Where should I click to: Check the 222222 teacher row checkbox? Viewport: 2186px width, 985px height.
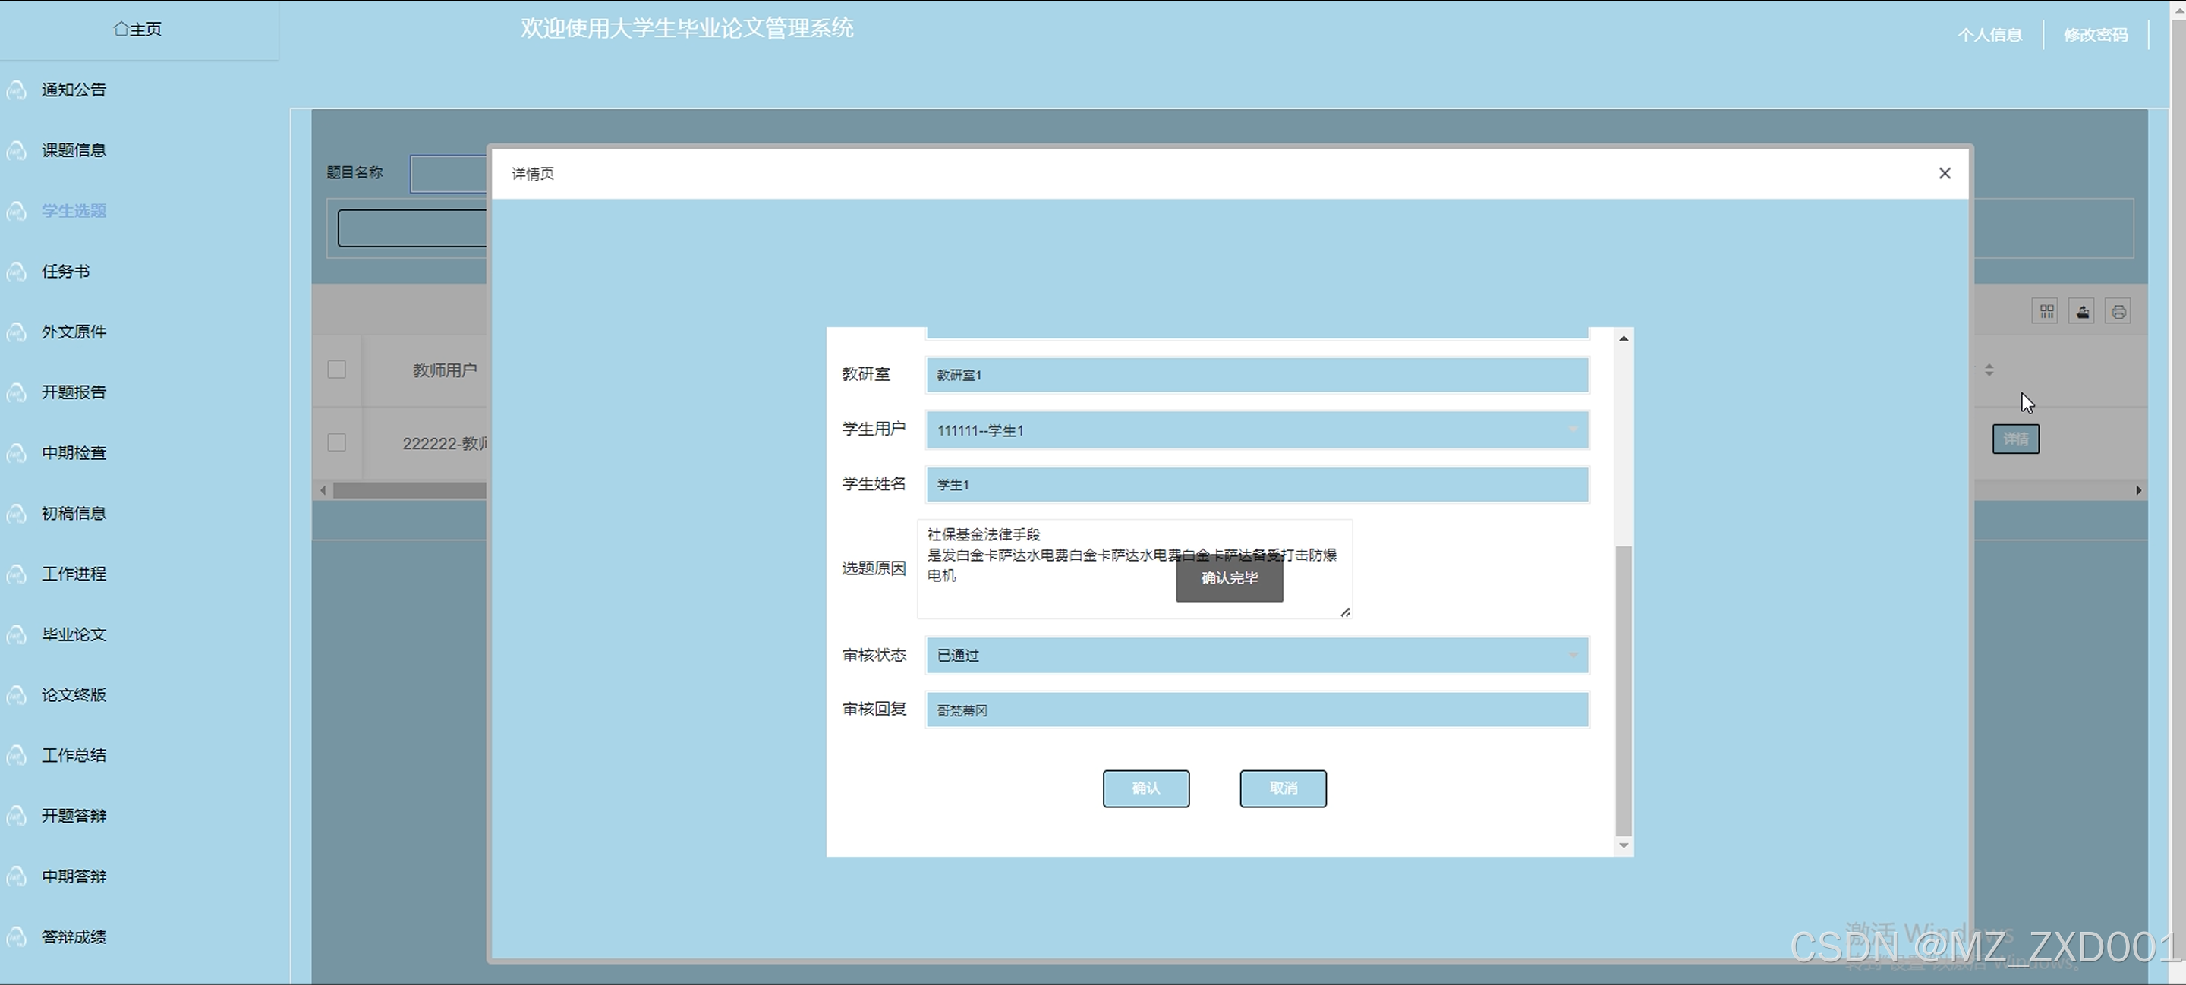(x=337, y=443)
